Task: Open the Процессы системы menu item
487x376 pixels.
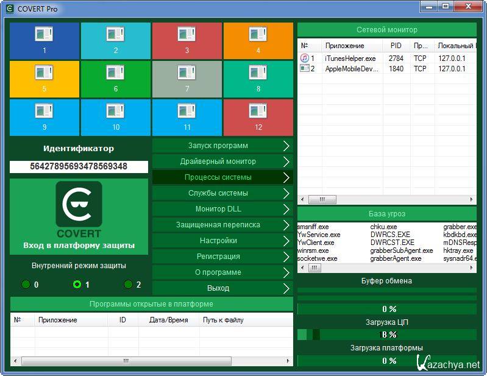Action: click(x=218, y=177)
